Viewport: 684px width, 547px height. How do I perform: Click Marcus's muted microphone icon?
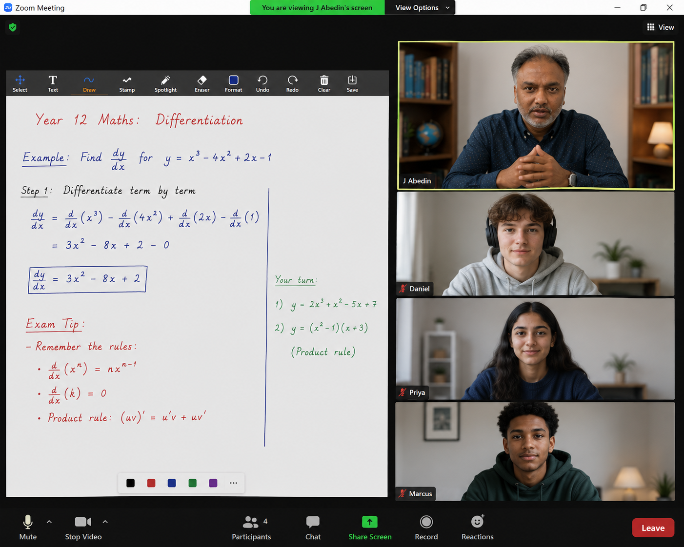(x=402, y=493)
